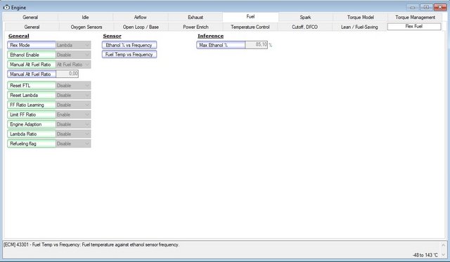Open the Oxygen Sensors sub-tab

tap(86, 27)
